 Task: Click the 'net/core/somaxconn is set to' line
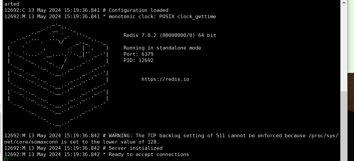coord(82,142)
